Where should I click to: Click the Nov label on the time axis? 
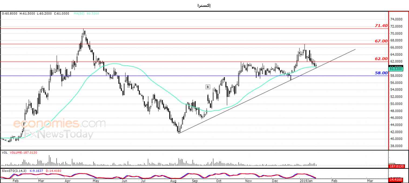coord(248,181)
